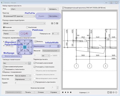
Task: Click zoom out preview icon
Action: click(116, 92)
